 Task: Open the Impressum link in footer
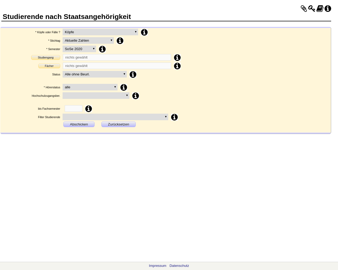158,266
